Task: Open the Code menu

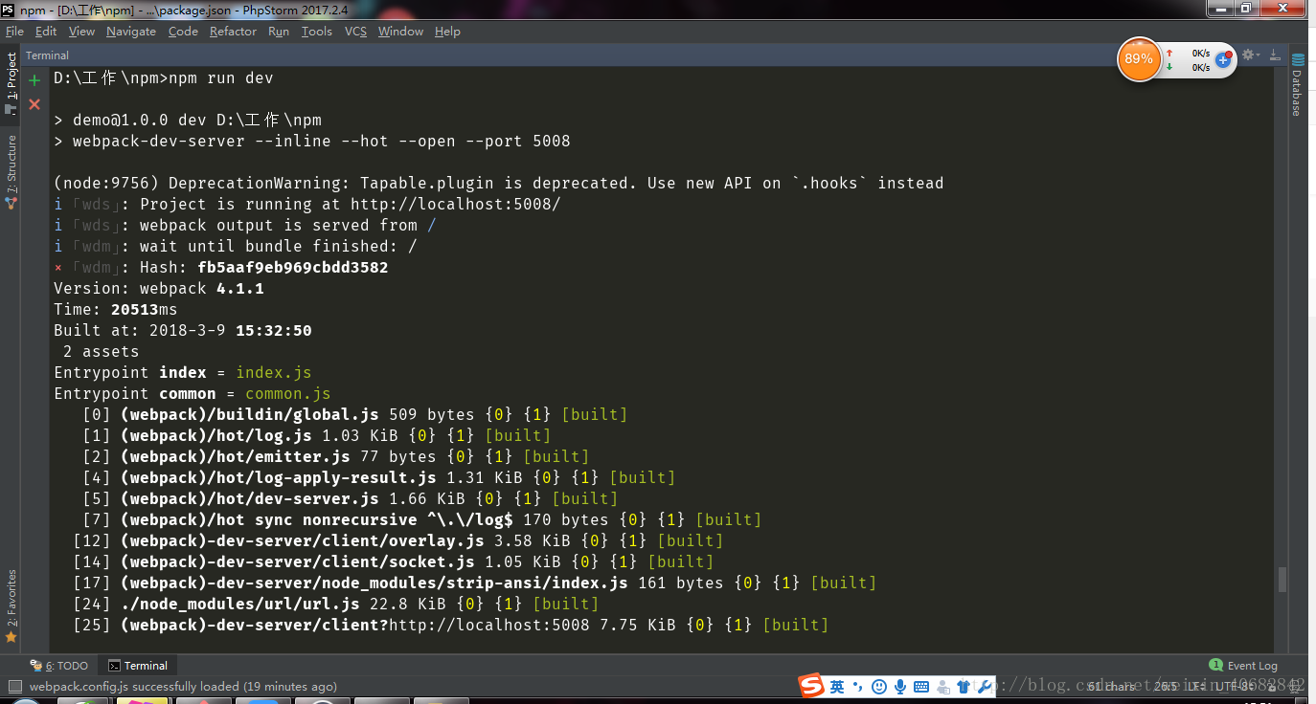Action: (183, 32)
